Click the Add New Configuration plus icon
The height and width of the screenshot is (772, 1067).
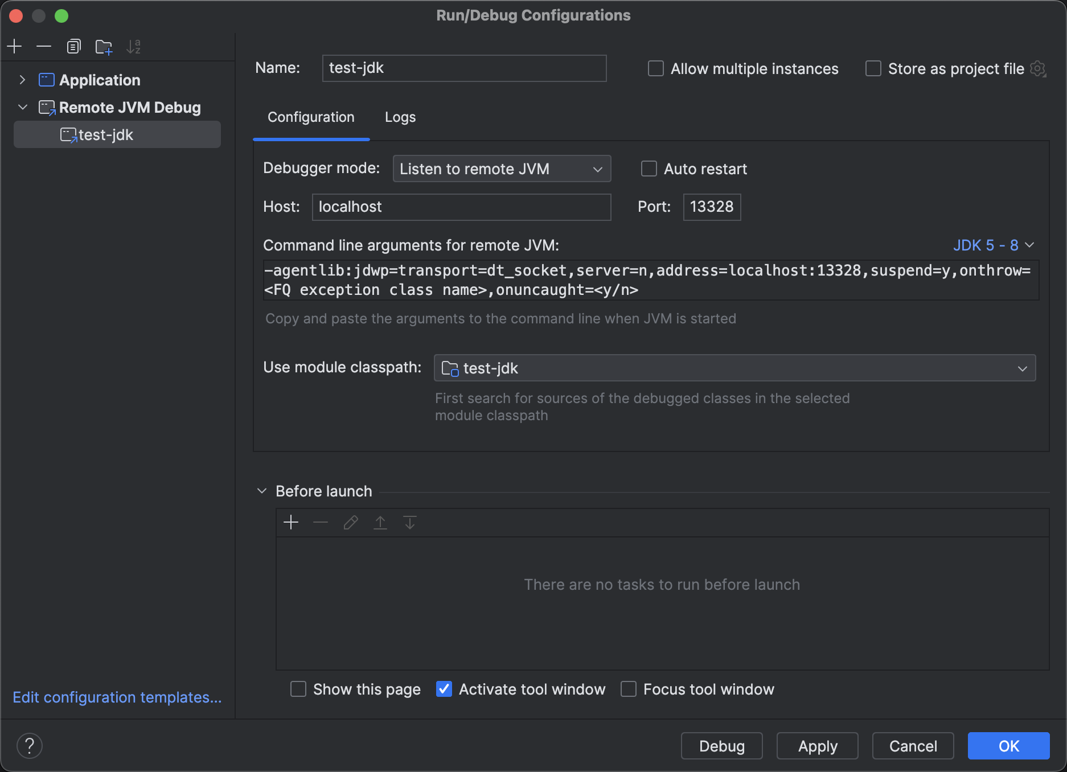pos(15,47)
